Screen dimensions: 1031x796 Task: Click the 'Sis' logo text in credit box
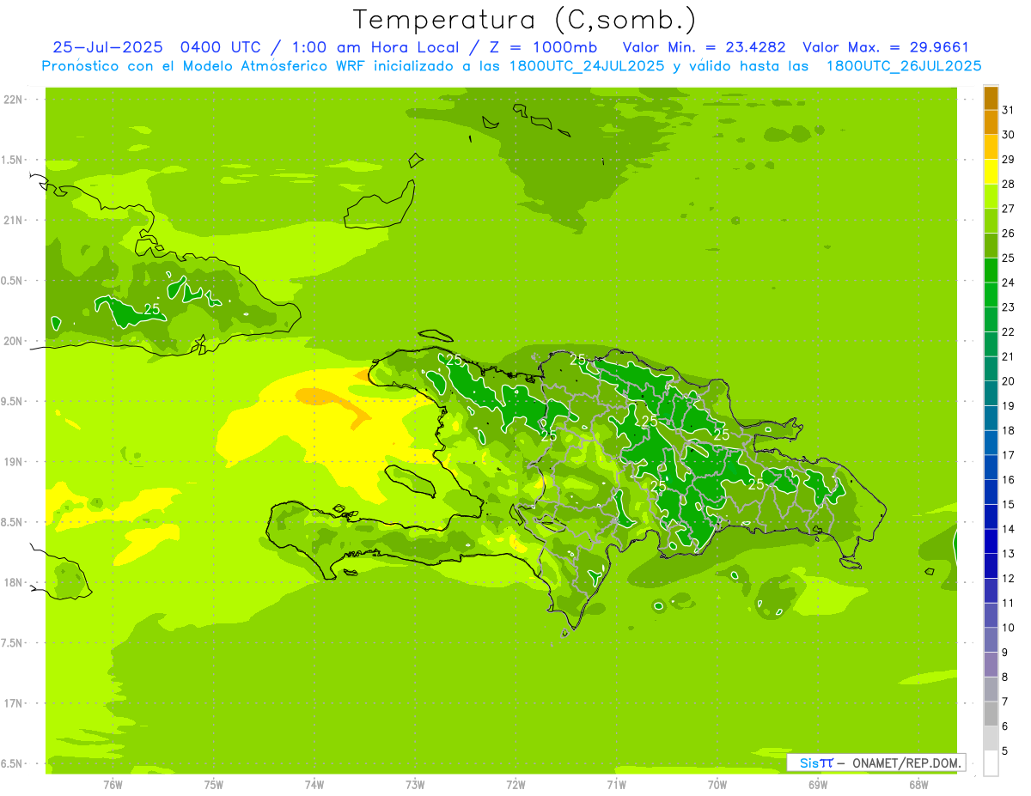(809, 763)
